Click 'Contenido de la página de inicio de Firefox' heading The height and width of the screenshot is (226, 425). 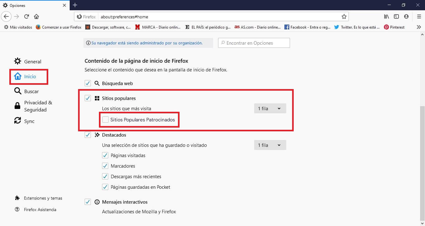tap(136, 61)
